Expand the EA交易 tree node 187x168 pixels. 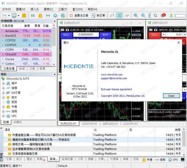(x=3, y=93)
